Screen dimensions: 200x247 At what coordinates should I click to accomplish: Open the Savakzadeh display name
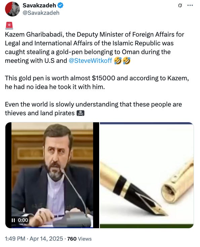39,5
